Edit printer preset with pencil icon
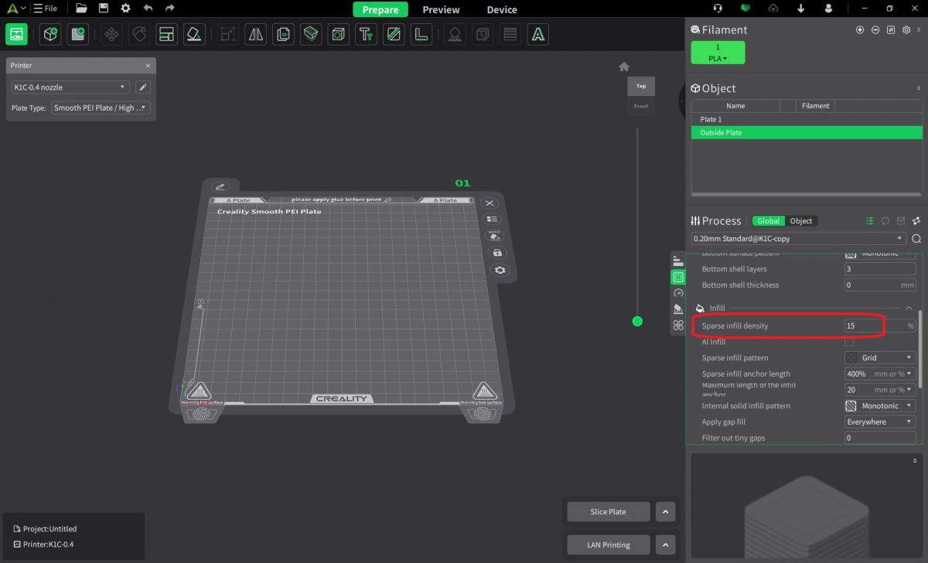The image size is (928, 563). point(143,87)
